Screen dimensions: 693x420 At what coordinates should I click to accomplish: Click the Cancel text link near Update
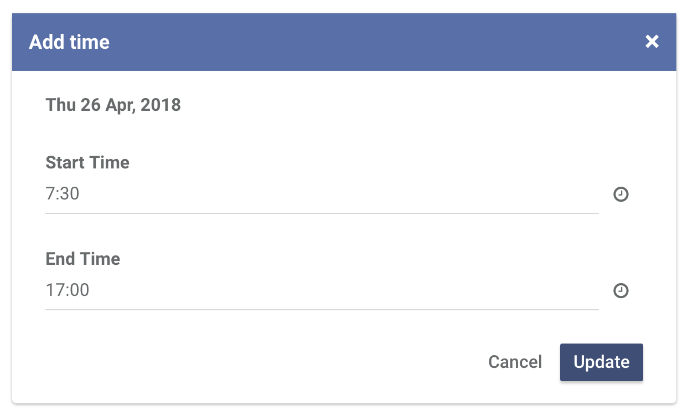click(x=515, y=362)
